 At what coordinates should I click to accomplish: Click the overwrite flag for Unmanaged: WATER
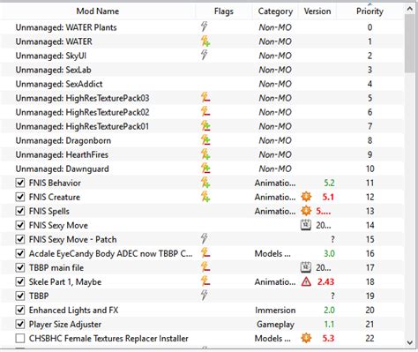point(205,41)
